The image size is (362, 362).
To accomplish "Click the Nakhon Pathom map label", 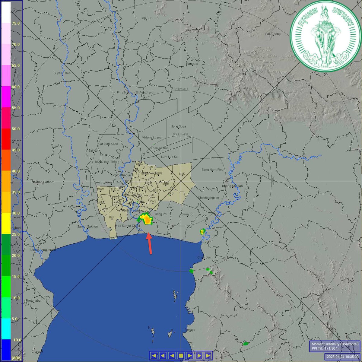I will point(43,182).
